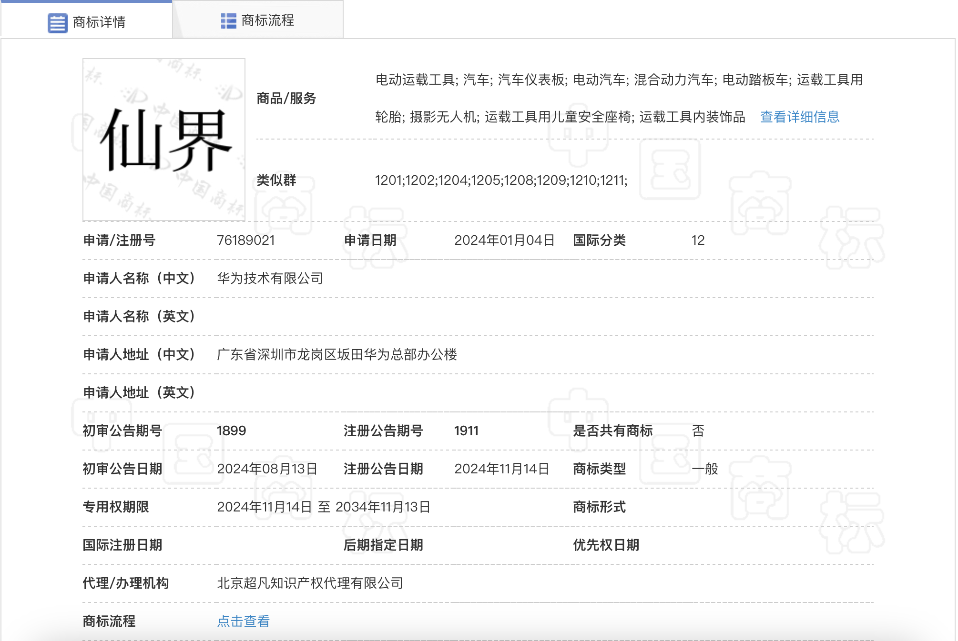Screen dimensions: 958x641
Task: Click preliminary announcement number 1899
Action: pos(231,431)
